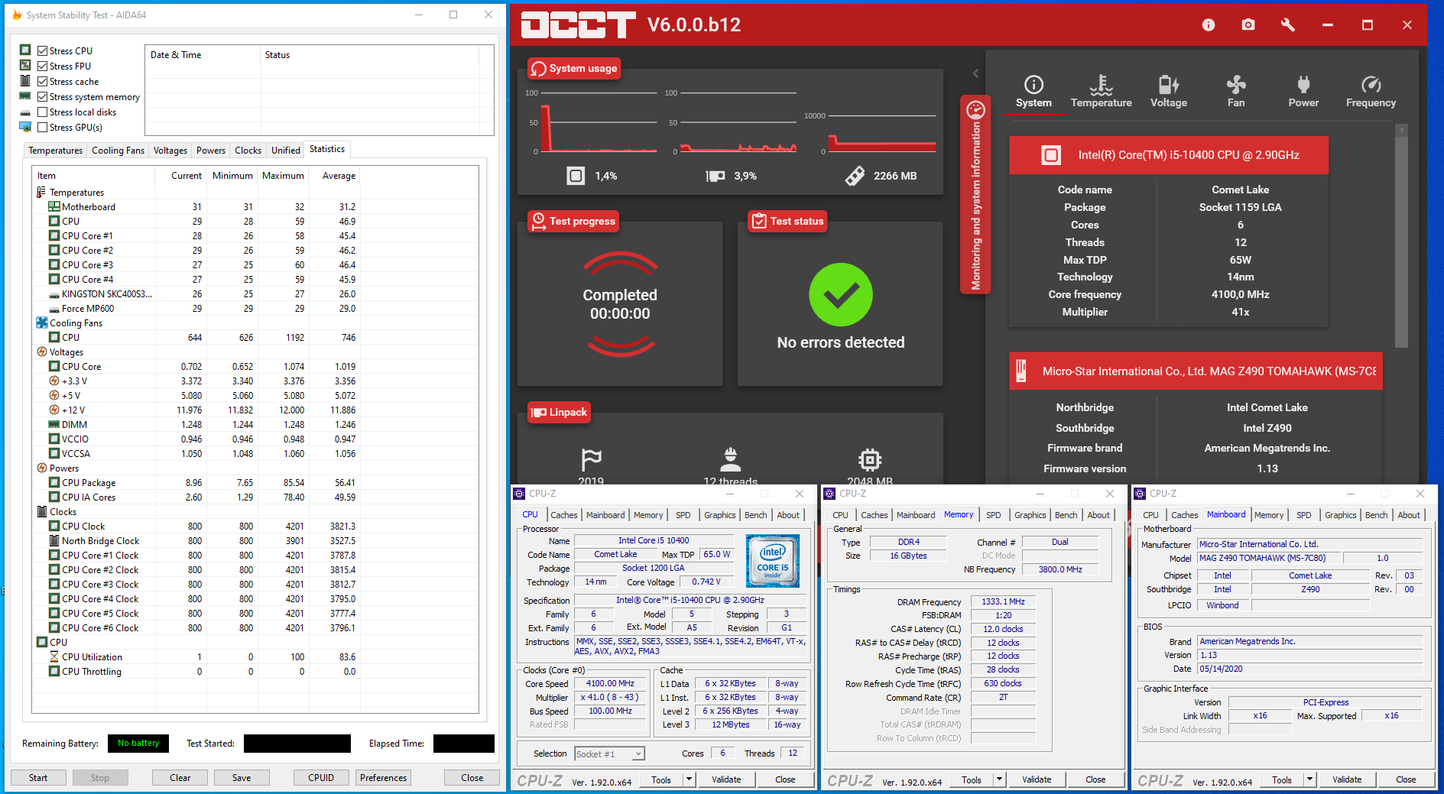
Task: Collapse the OCCT monitoring panel chevron
Action: click(x=975, y=73)
